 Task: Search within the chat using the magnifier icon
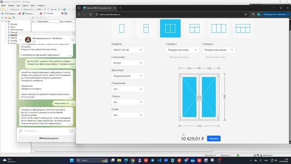(73, 40)
